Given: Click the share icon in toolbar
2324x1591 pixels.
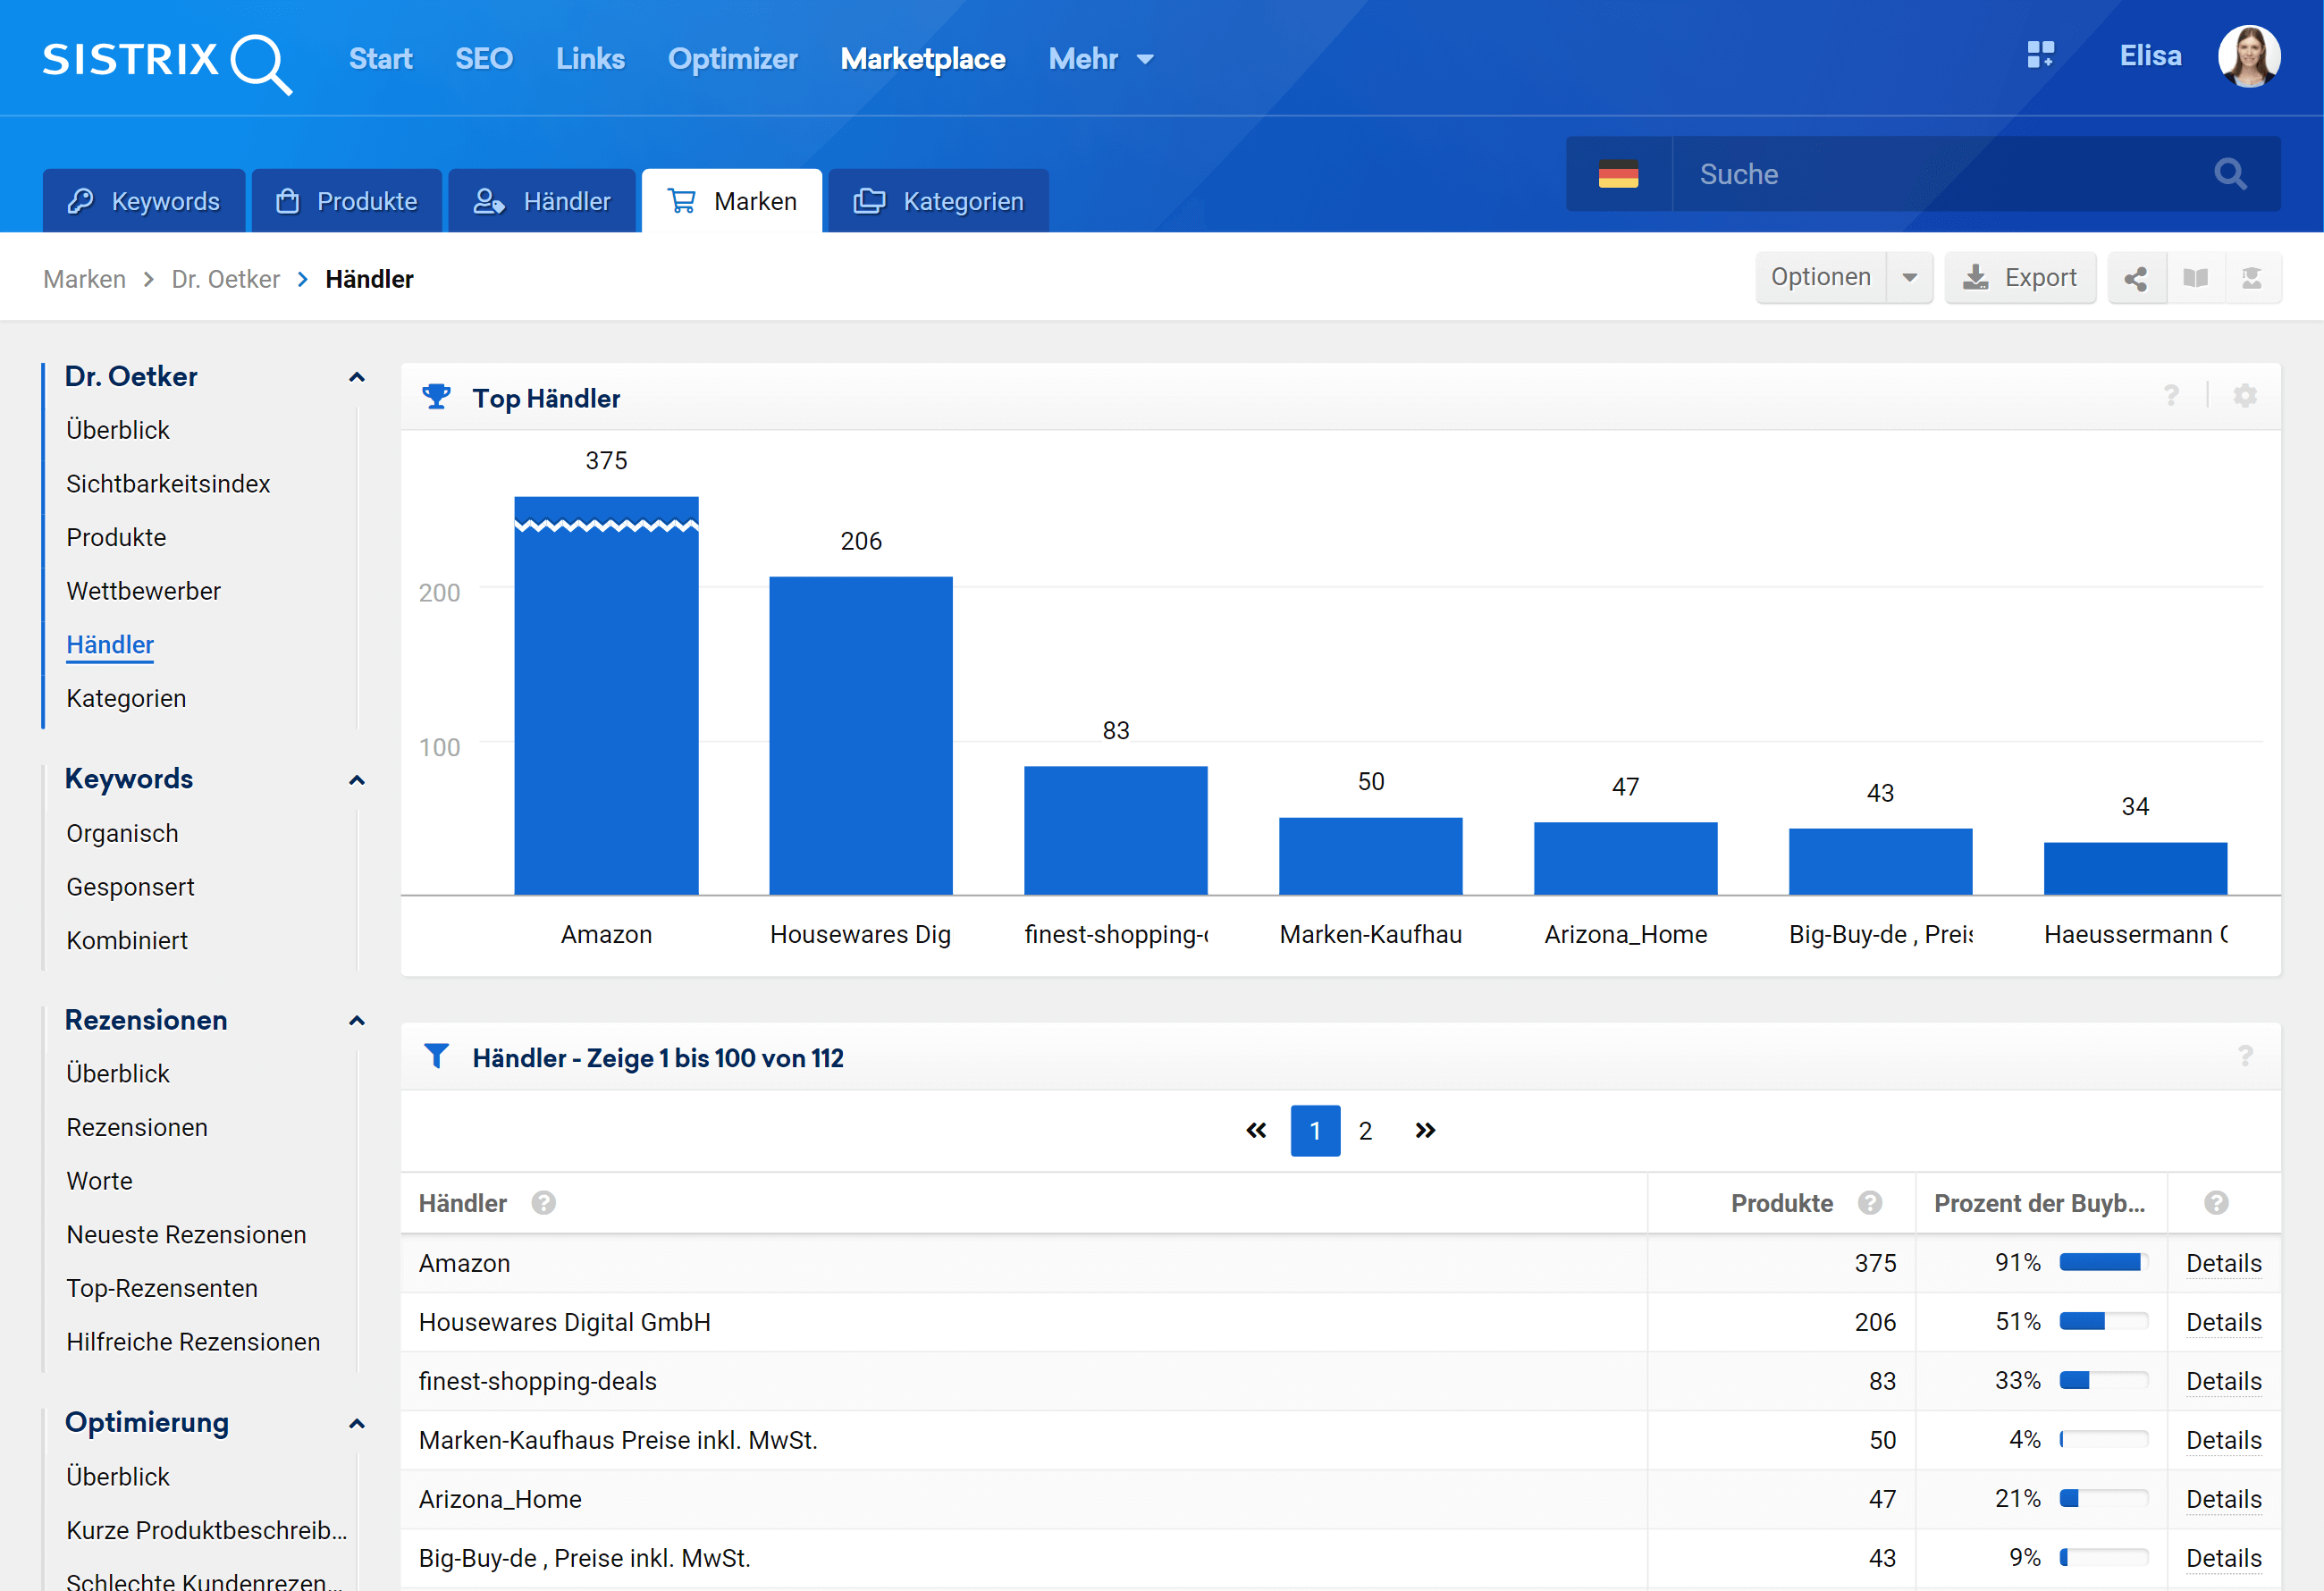Looking at the screenshot, I should (2136, 278).
